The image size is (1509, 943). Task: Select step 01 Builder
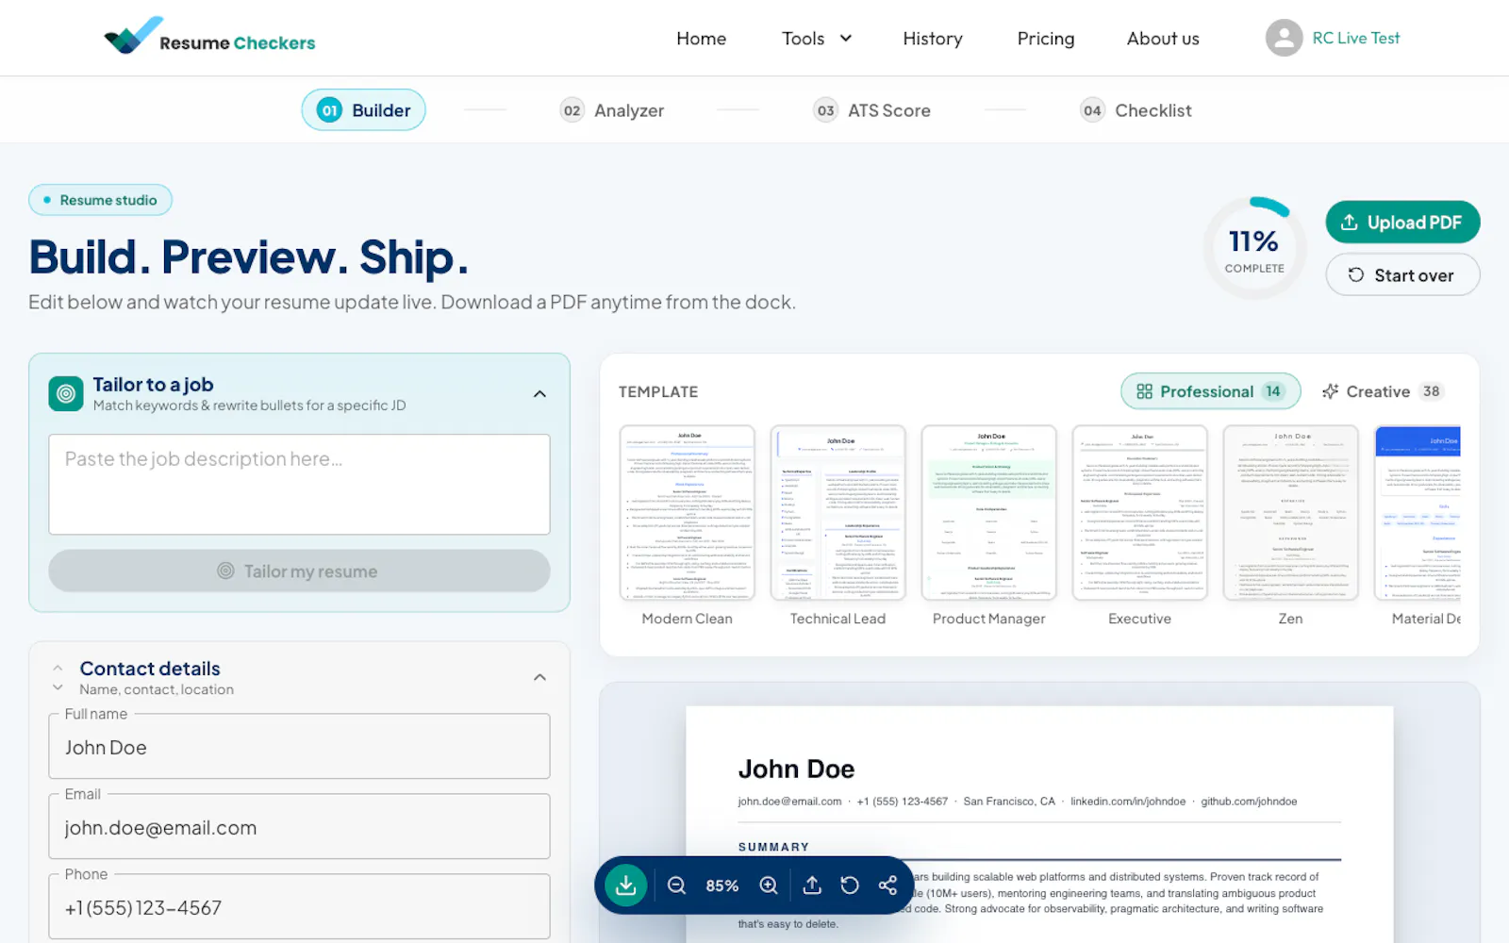coord(363,110)
